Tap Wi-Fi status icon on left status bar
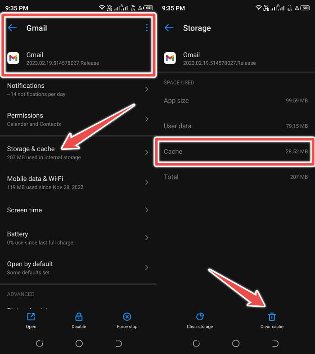 102,8
